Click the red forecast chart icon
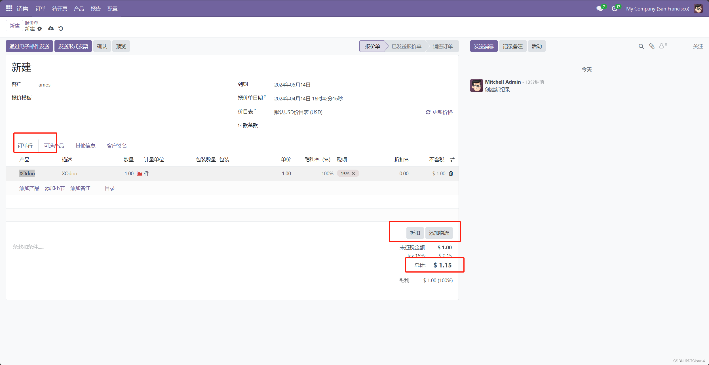This screenshot has width=709, height=365. 140,174
